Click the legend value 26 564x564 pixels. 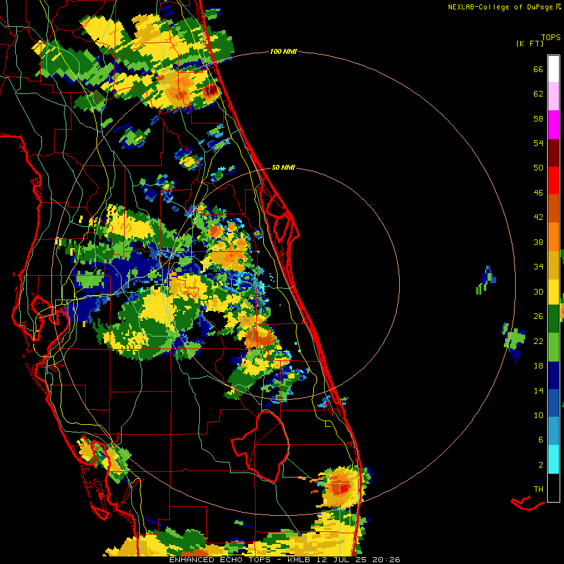click(x=538, y=316)
